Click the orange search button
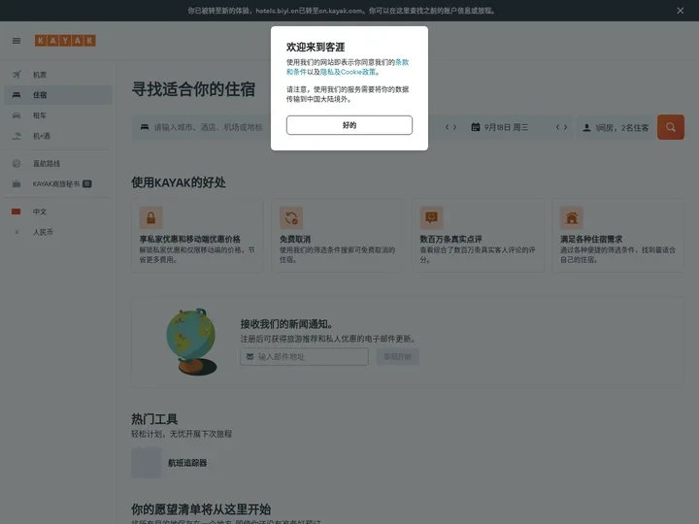The image size is (699, 524). (671, 127)
